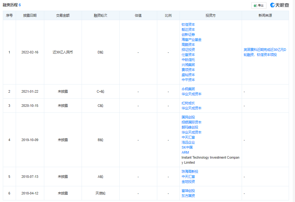Open investor link 东方国资
The height and width of the screenshot is (202, 295).
click(x=188, y=196)
